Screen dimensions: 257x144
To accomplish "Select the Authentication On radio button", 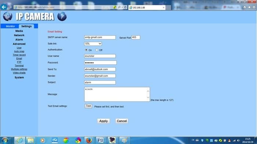I will coord(86,50).
